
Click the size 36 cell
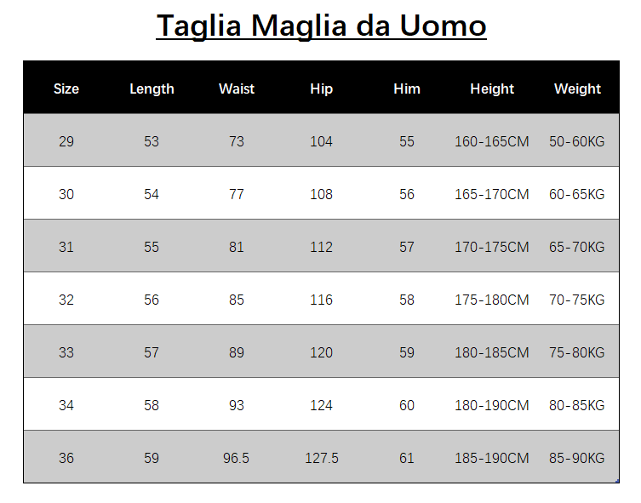point(66,458)
